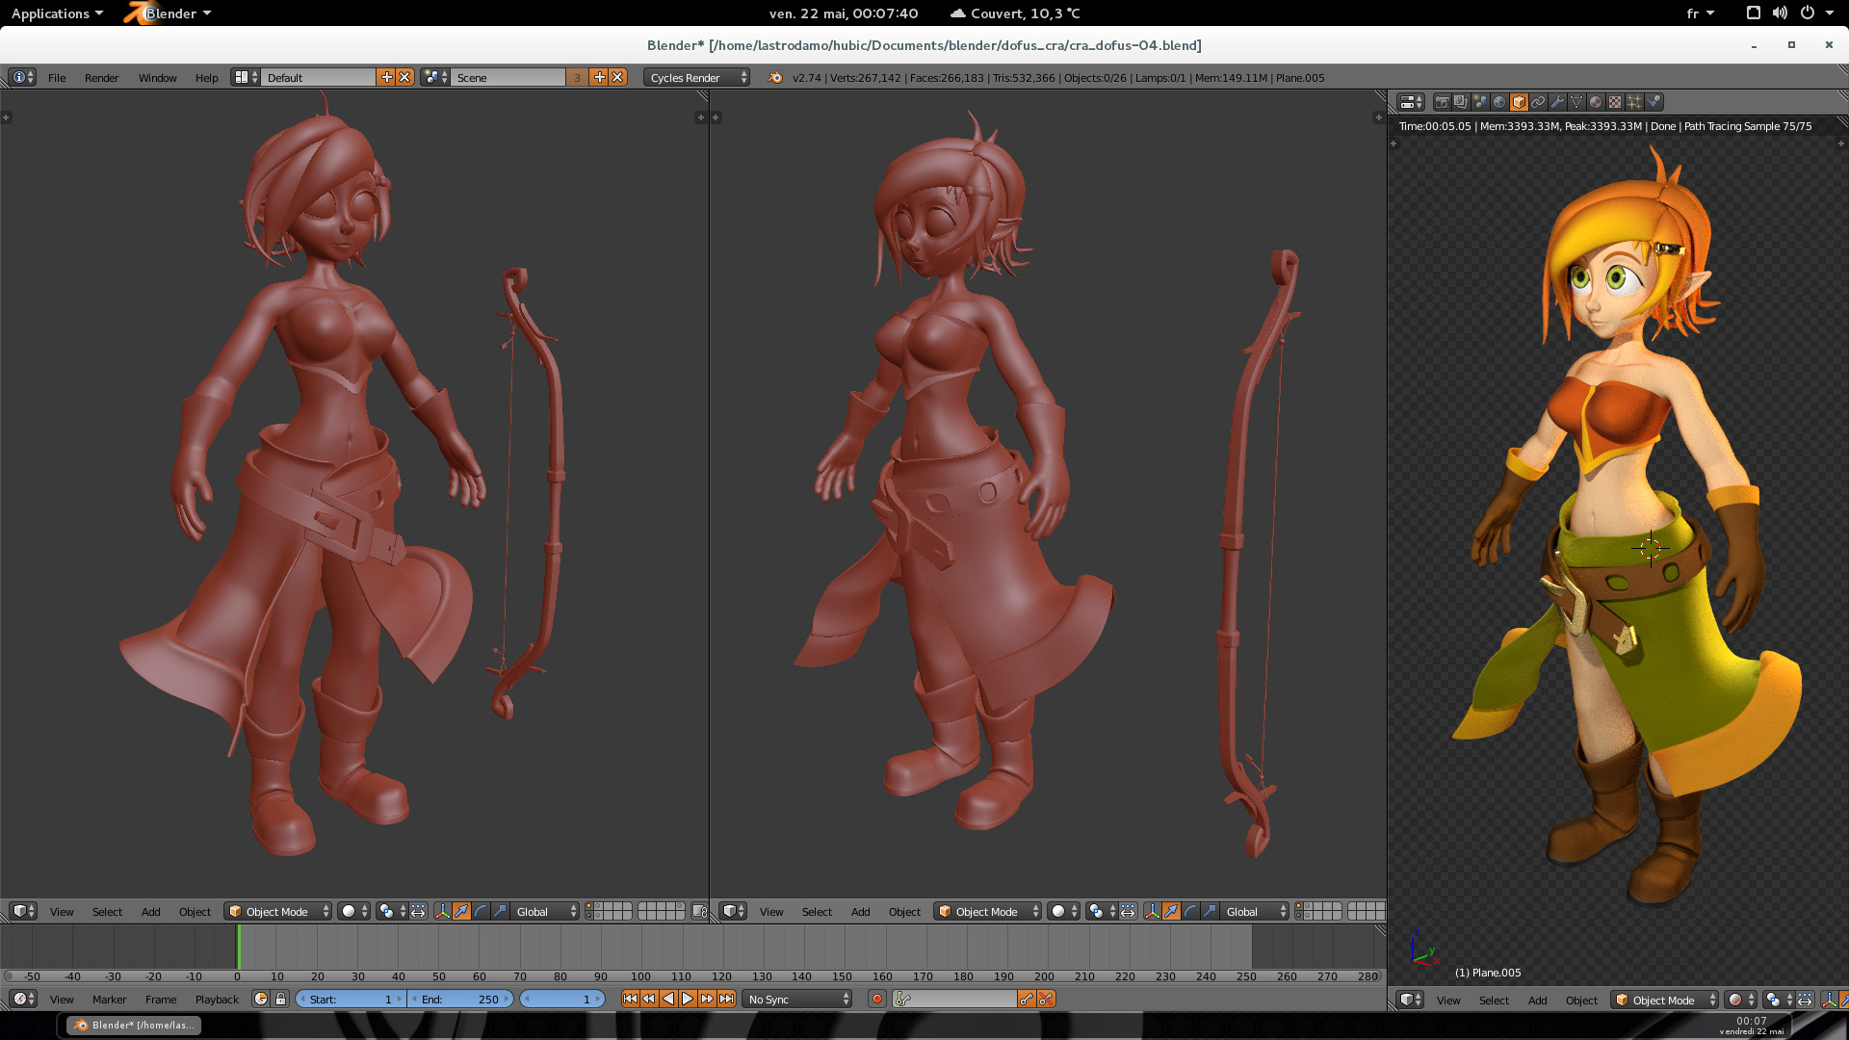1849x1040 pixels.
Task: Jump to first frame in timeline
Action: click(x=630, y=999)
